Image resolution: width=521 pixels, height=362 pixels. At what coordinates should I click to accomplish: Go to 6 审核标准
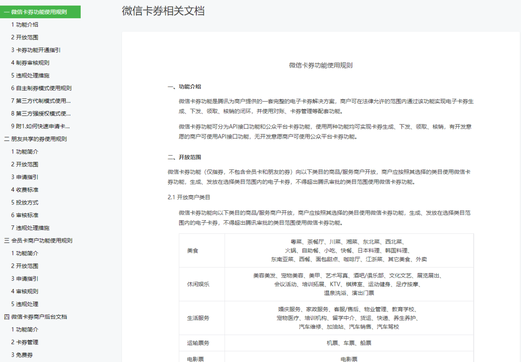[25, 215]
